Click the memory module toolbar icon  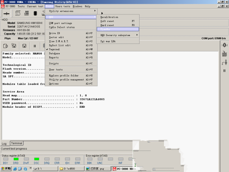pos(27,13)
